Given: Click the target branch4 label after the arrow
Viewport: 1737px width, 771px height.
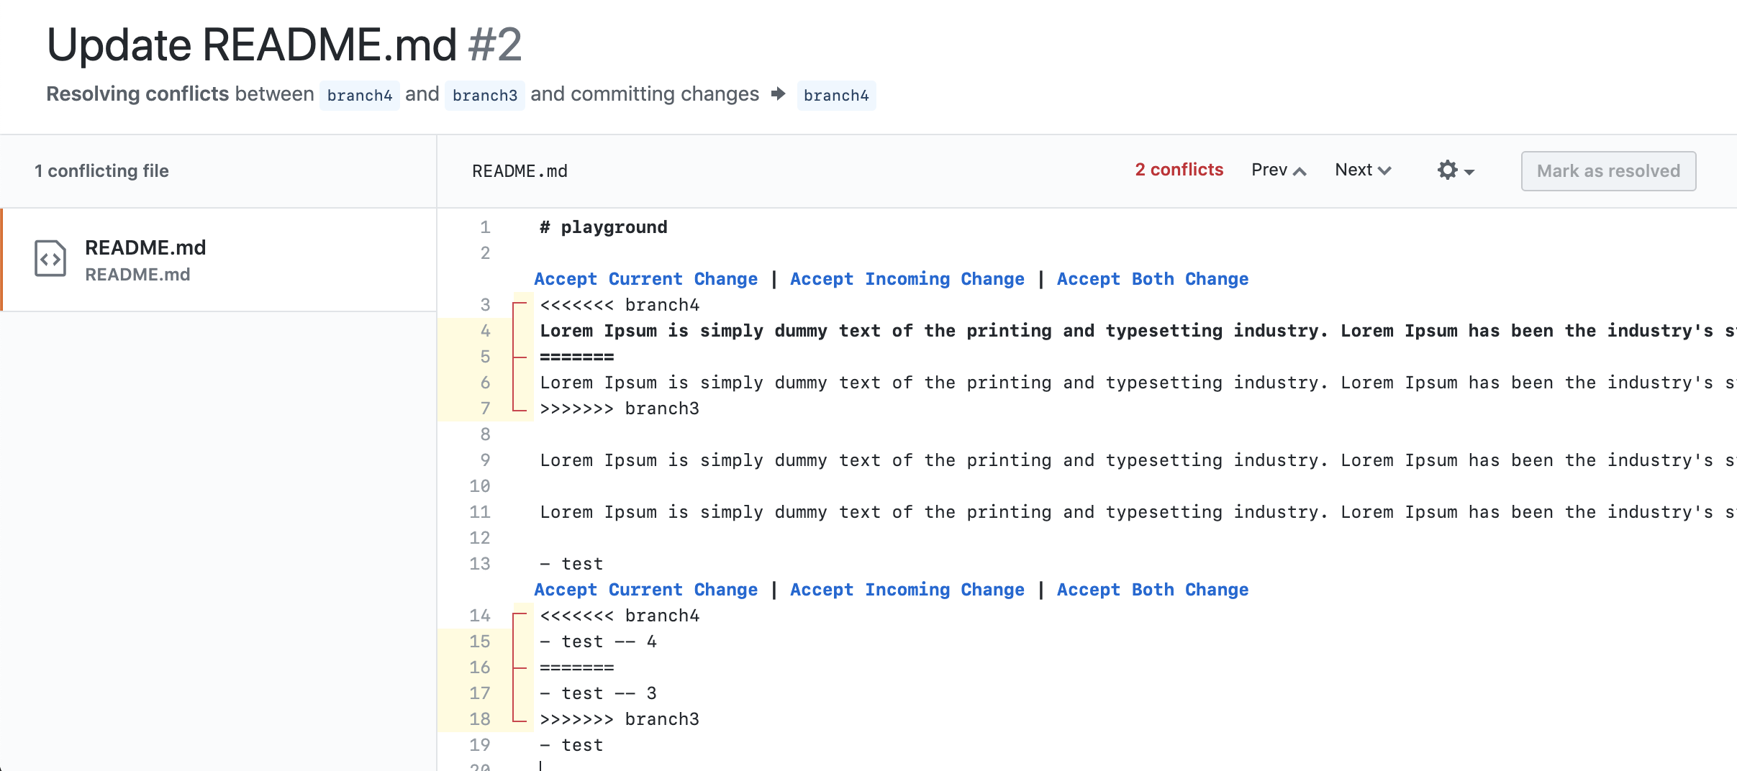Looking at the screenshot, I should click(x=836, y=95).
